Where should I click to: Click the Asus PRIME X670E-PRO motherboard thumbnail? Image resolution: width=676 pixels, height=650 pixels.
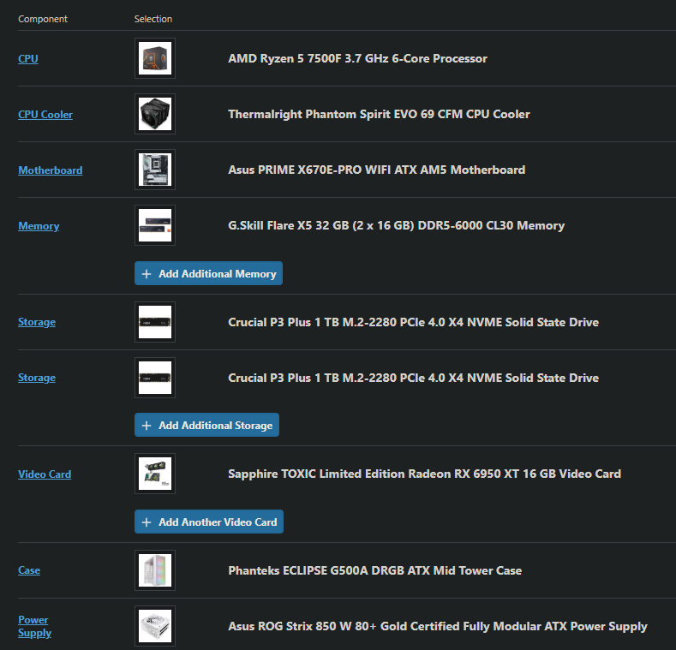pos(155,170)
